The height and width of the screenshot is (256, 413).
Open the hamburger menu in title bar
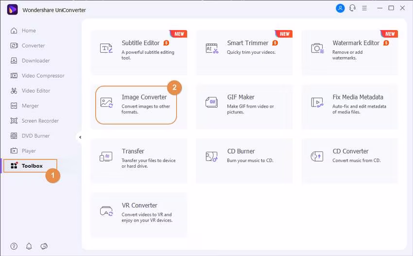(x=365, y=8)
